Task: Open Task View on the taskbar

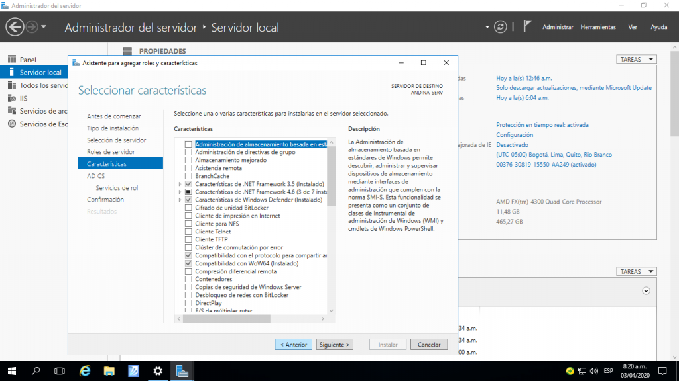Action: coord(59,371)
